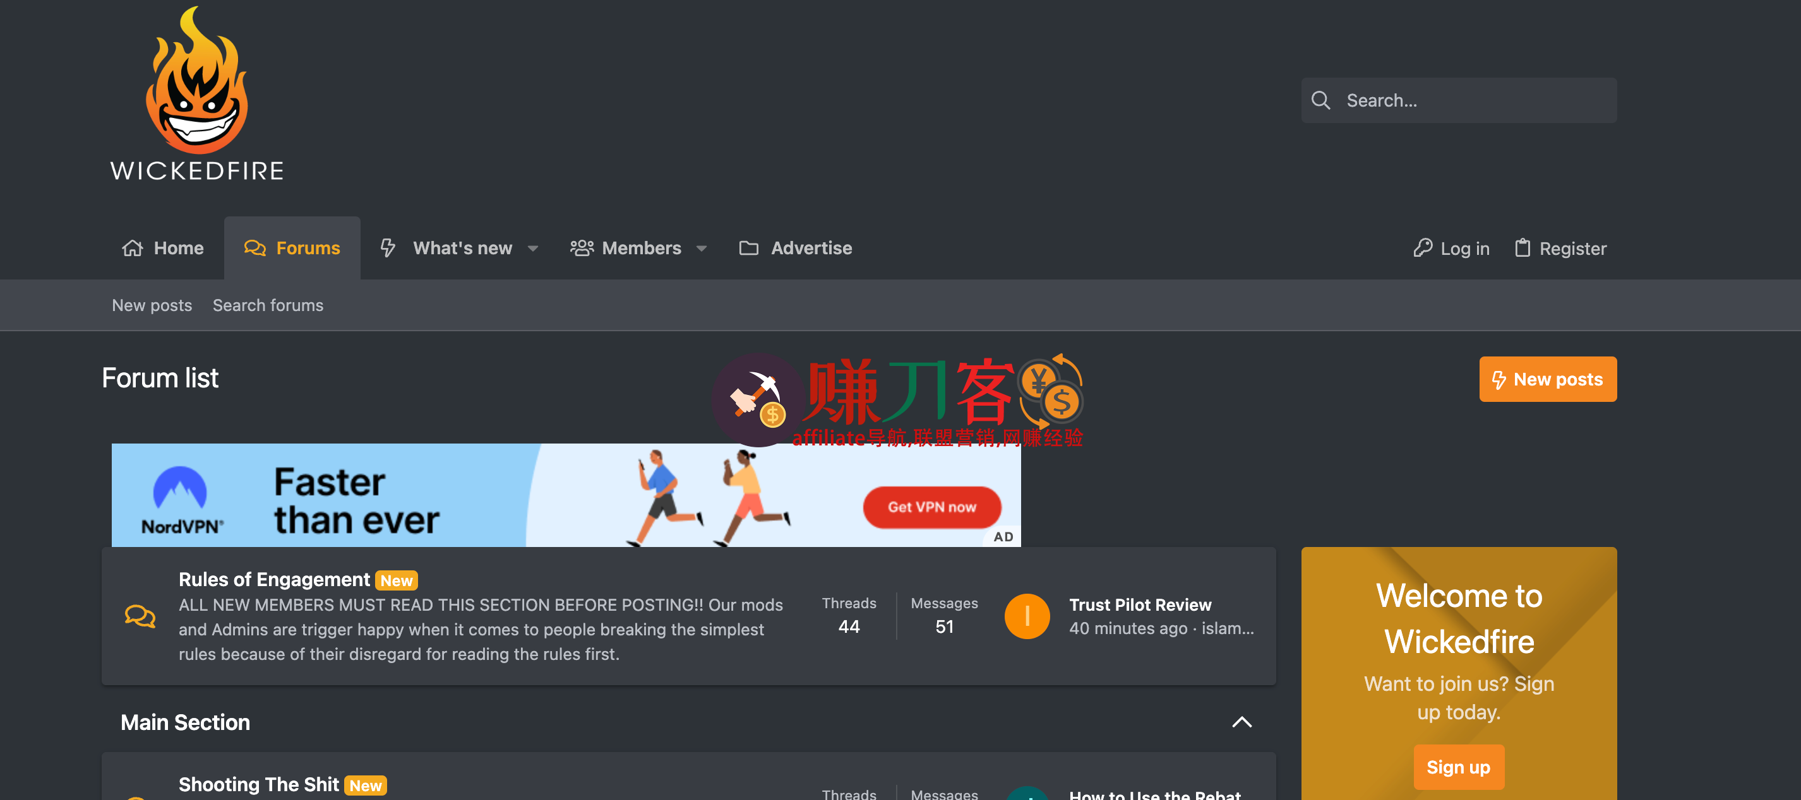Viewport: 1801px width, 800px height.
Task: Collapse the Main Section category
Action: (x=1241, y=722)
